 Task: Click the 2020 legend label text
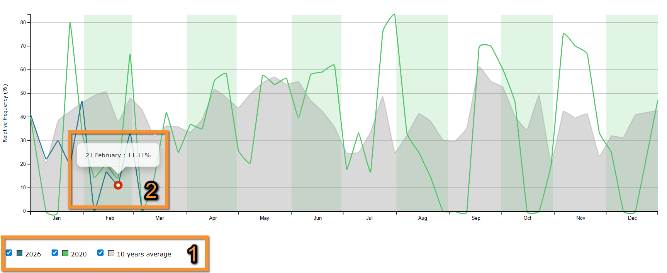pos(79,254)
